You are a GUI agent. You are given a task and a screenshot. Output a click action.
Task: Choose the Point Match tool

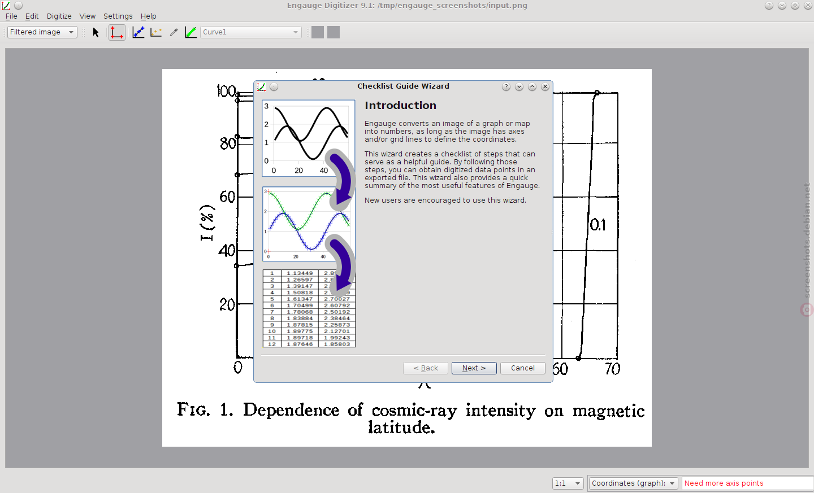[x=156, y=32]
